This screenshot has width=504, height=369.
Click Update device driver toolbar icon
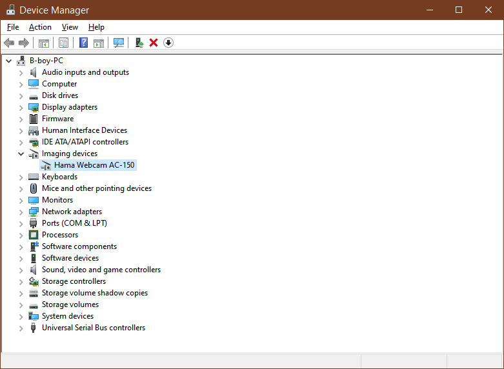tap(139, 43)
